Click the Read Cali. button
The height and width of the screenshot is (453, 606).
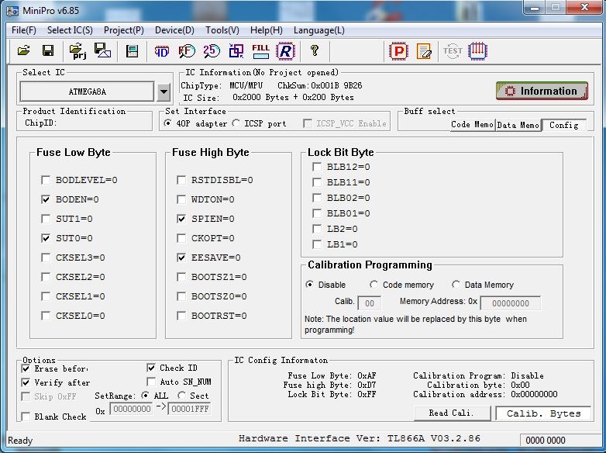[x=452, y=413]
